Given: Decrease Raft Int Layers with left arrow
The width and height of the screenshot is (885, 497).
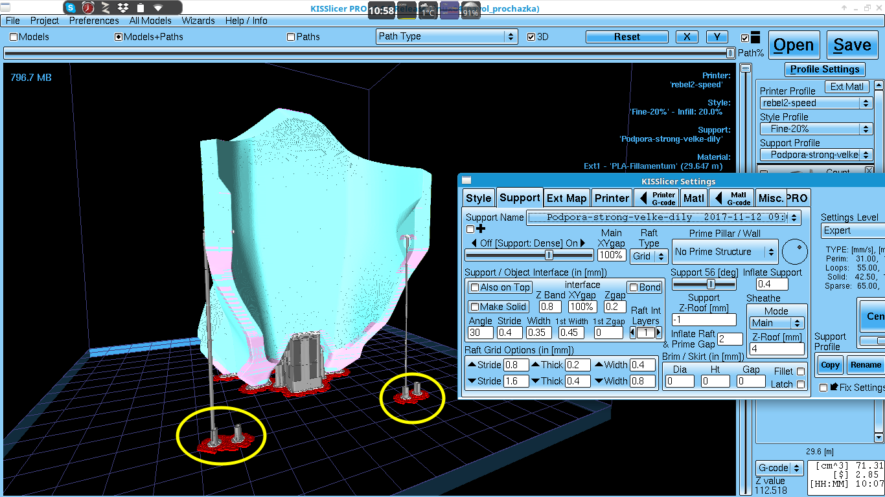Looking at the screenshot, I should point(633,333).
